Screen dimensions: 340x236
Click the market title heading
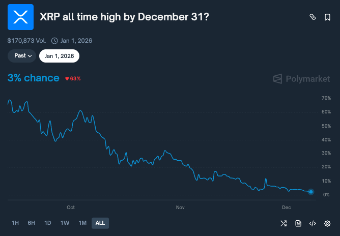[x=124, y=17]
